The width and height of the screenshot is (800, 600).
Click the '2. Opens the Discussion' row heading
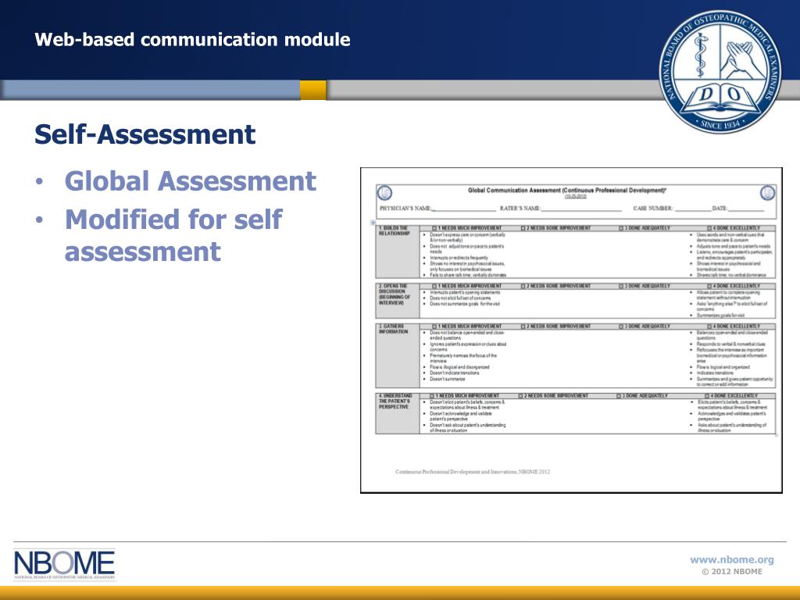tap(395, 295)
